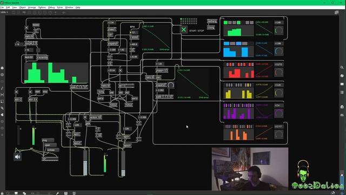
Task: Click the orange multislider in bottom sequencer row
Action: (x=238, y=135)
